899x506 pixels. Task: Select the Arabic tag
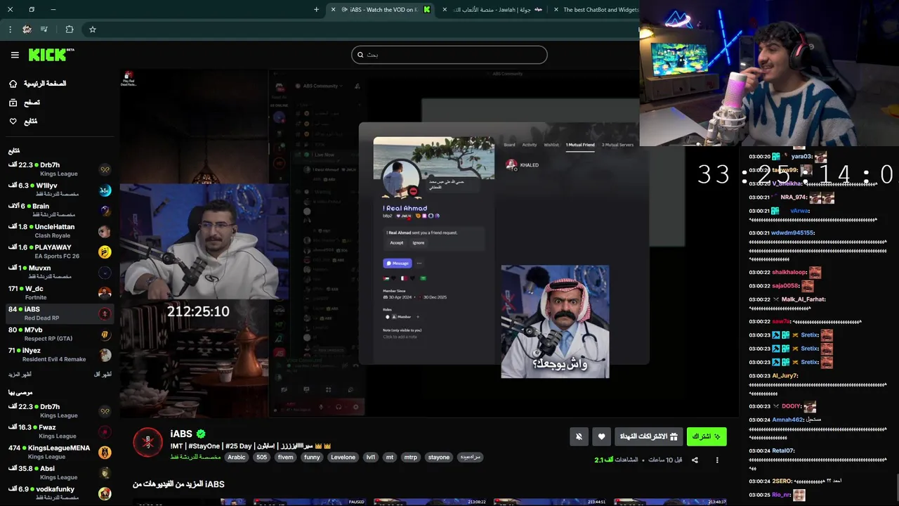[237, 458]
